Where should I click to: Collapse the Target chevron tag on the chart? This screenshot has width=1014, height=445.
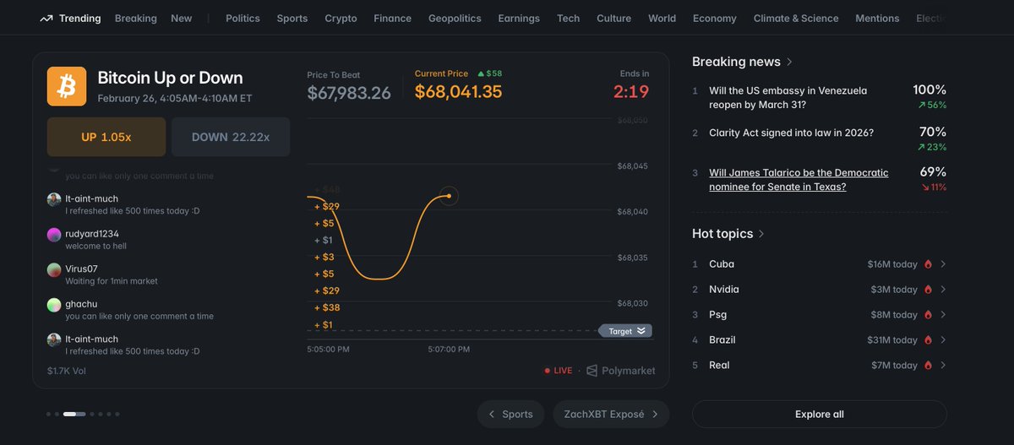pos(626,331)
